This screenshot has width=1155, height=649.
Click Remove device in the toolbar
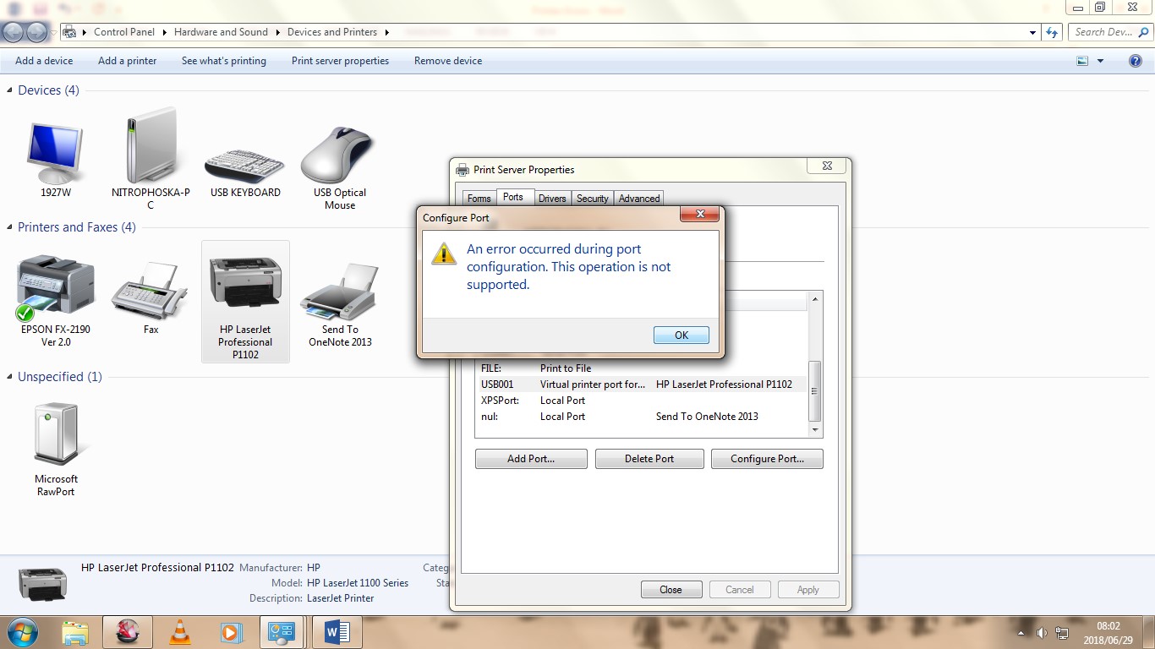448,61
